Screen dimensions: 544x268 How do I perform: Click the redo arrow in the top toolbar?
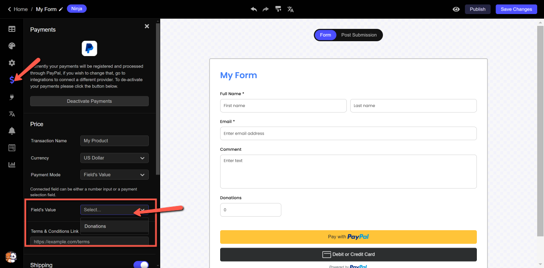(x=266, y=9)
